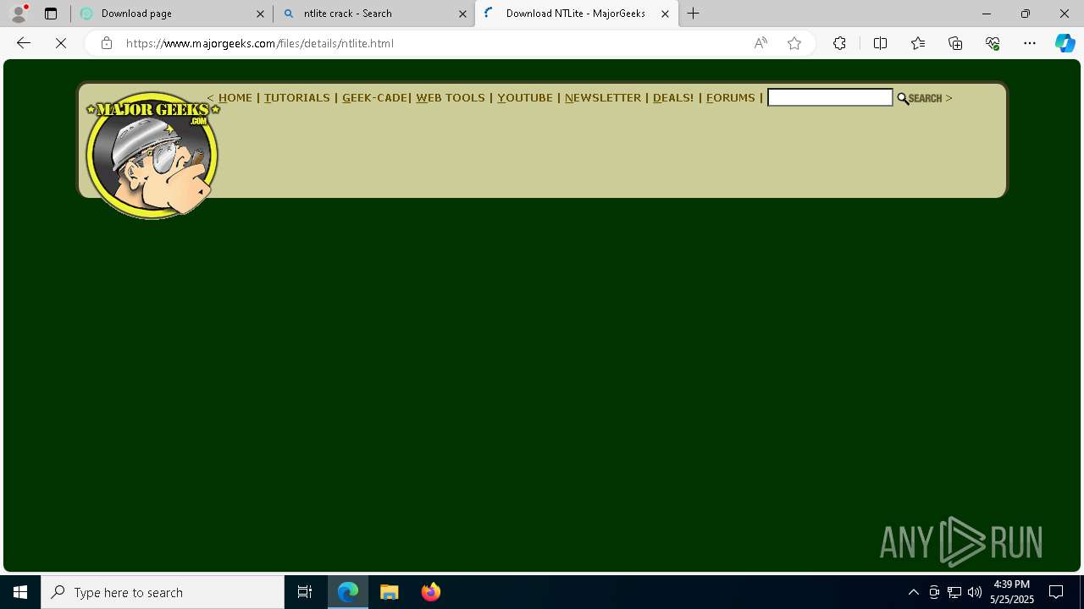Open the Favorites panel
The image size is (1084, 609).
click(918, 43)
